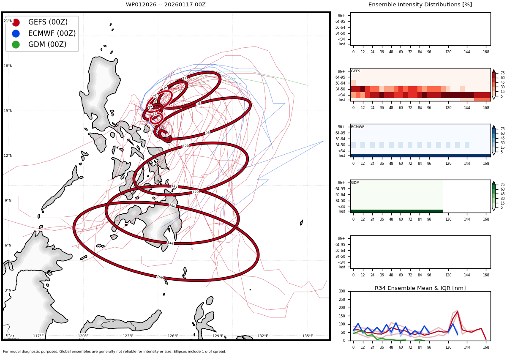Click the 15°N latitude label
The height and width of the screenshot is (355, 507).
point(8,111)
